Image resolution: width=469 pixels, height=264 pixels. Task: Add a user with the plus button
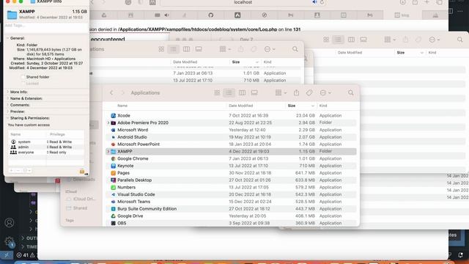[x=11, y=171]
